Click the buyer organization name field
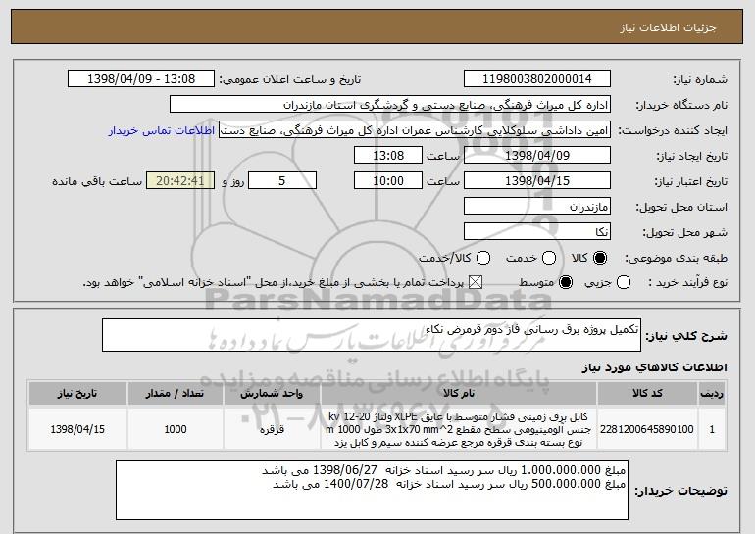 pyautogui.click(x=390, y=105)
